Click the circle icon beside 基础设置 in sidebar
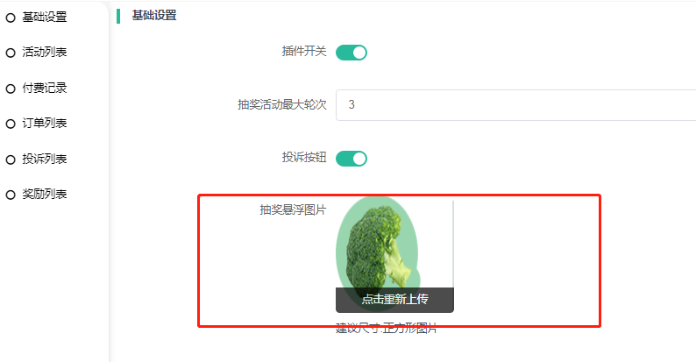 [x=11, y=18]
